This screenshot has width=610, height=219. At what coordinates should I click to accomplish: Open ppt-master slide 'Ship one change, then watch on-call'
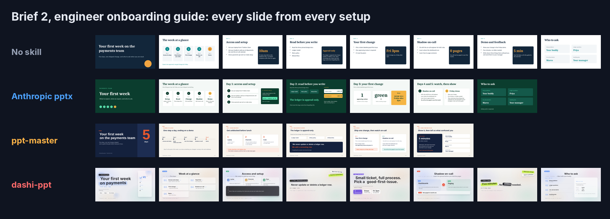coord(380,140)
